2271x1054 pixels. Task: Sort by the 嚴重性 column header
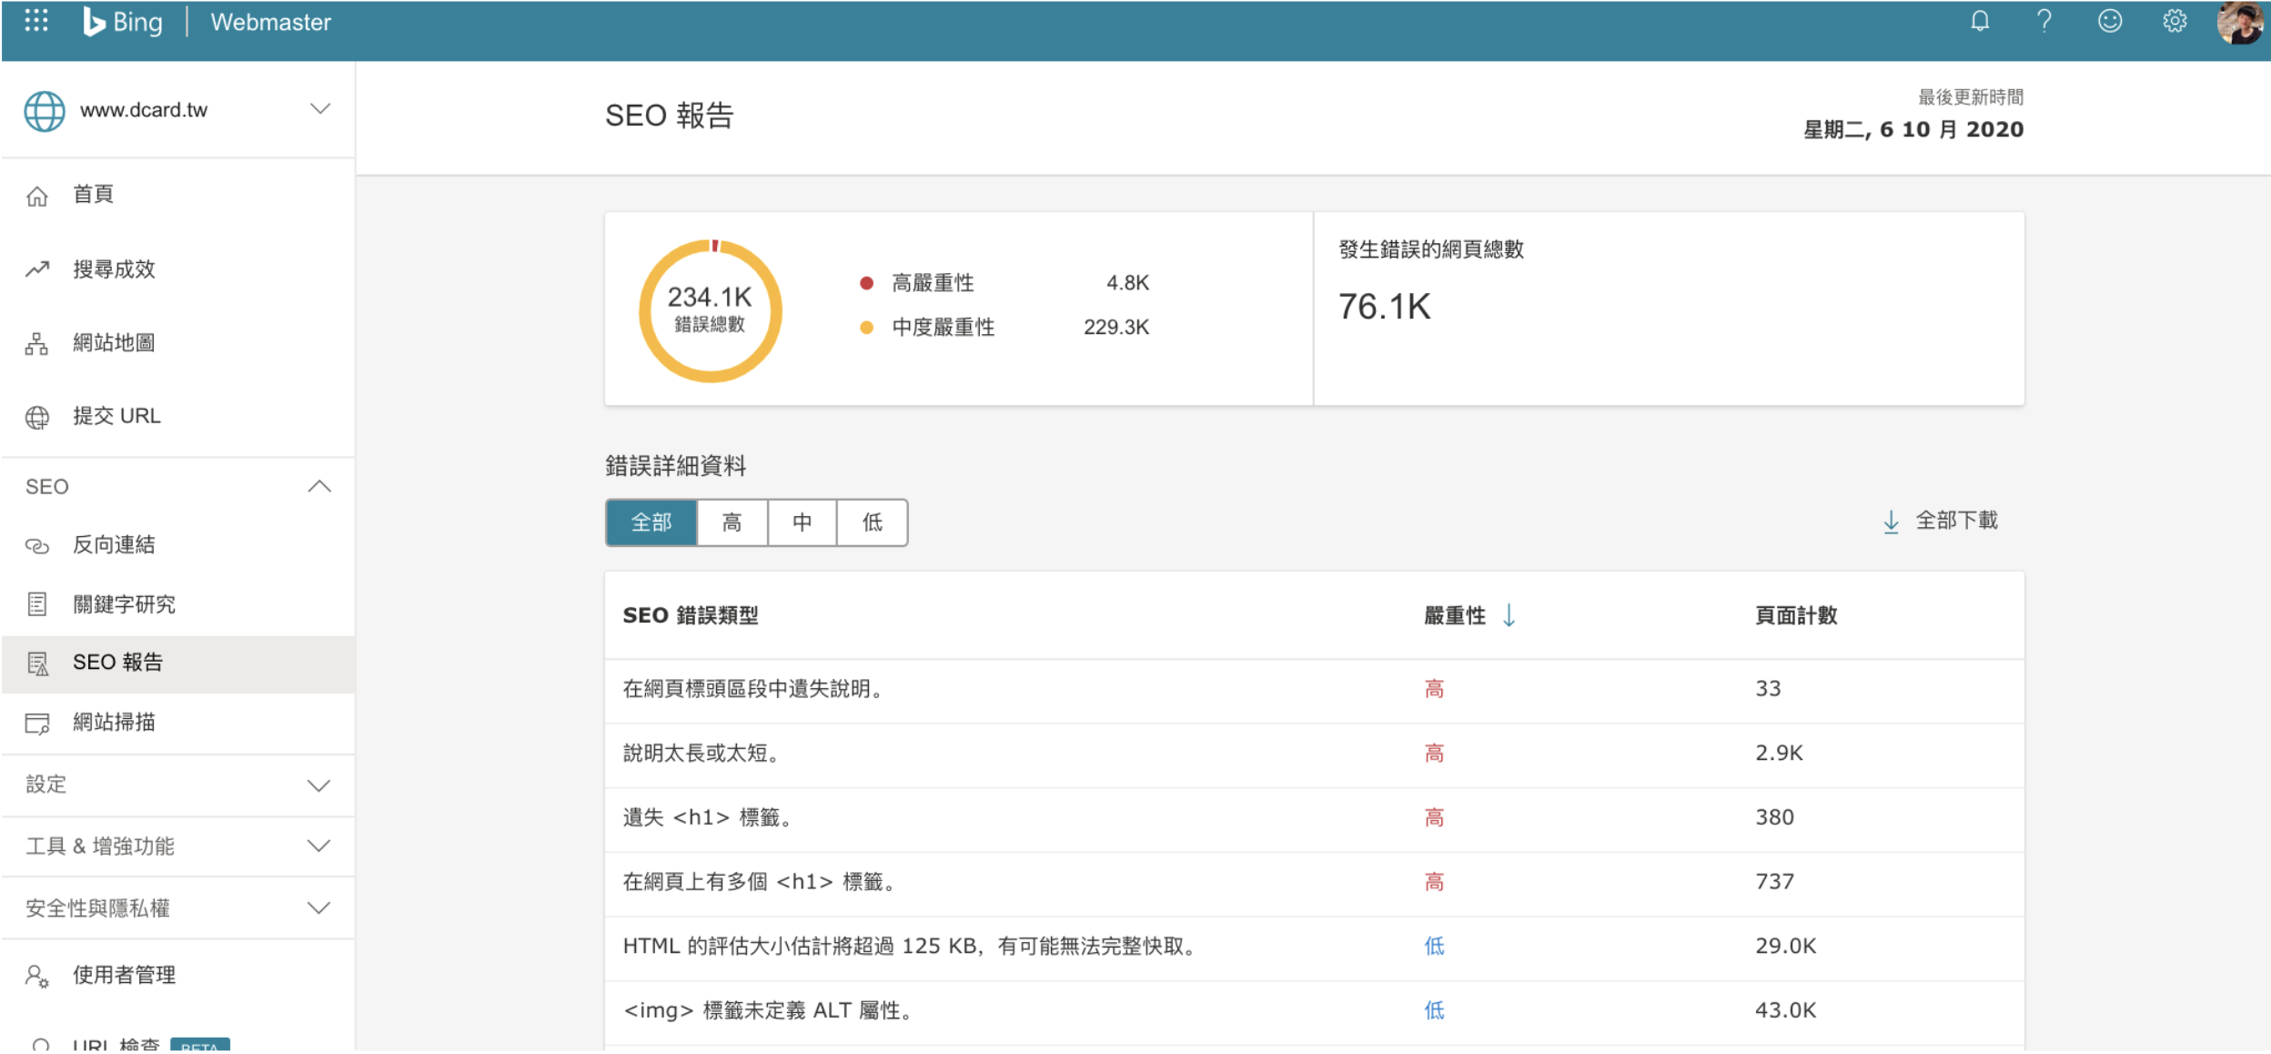tap(1454, 616)
